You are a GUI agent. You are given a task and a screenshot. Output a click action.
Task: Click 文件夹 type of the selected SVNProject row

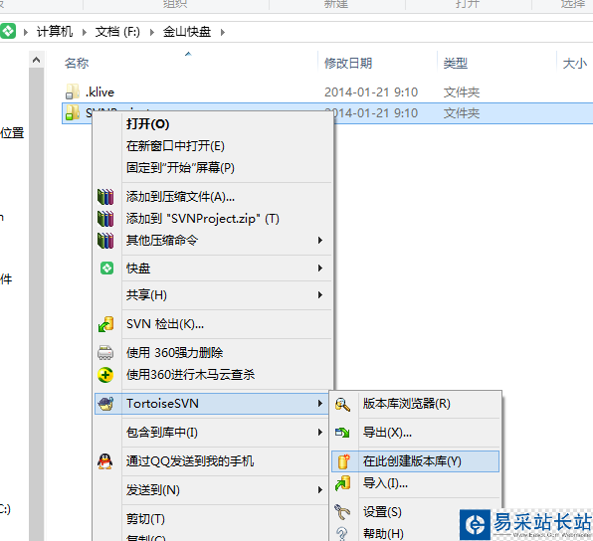tap(462, 113)
